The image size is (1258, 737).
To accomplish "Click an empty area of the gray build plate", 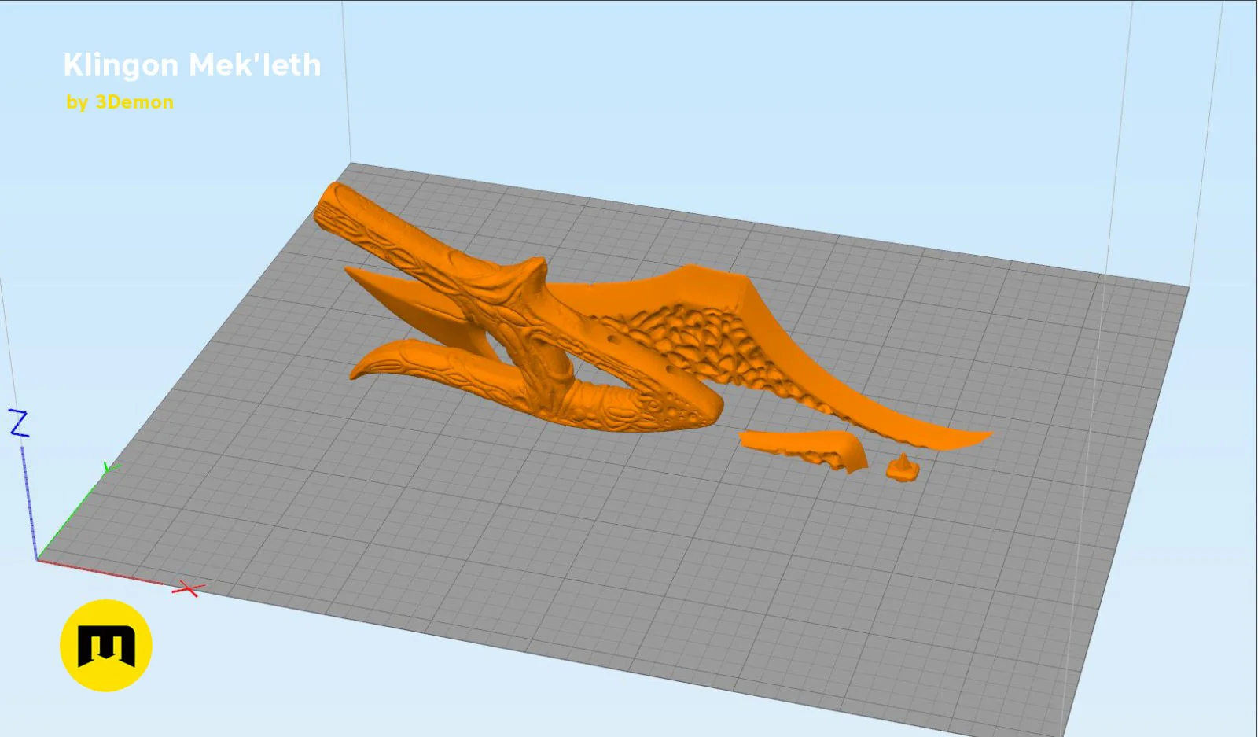I will click(x=550, y=551).
